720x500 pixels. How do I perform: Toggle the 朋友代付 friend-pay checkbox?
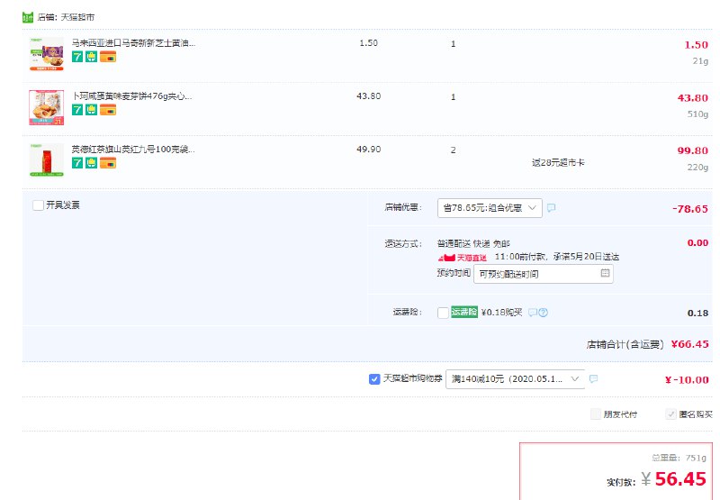pyautogui.click(x=596, y=414)
